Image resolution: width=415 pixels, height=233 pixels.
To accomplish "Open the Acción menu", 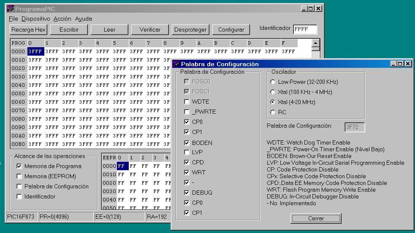I will (62, 19).
